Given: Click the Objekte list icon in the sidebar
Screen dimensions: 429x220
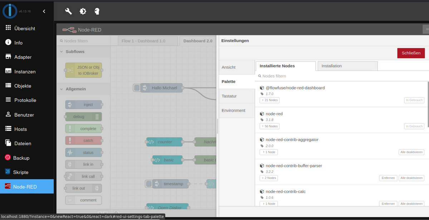Looking at the screenshot, I should click(x=8, y=86).
